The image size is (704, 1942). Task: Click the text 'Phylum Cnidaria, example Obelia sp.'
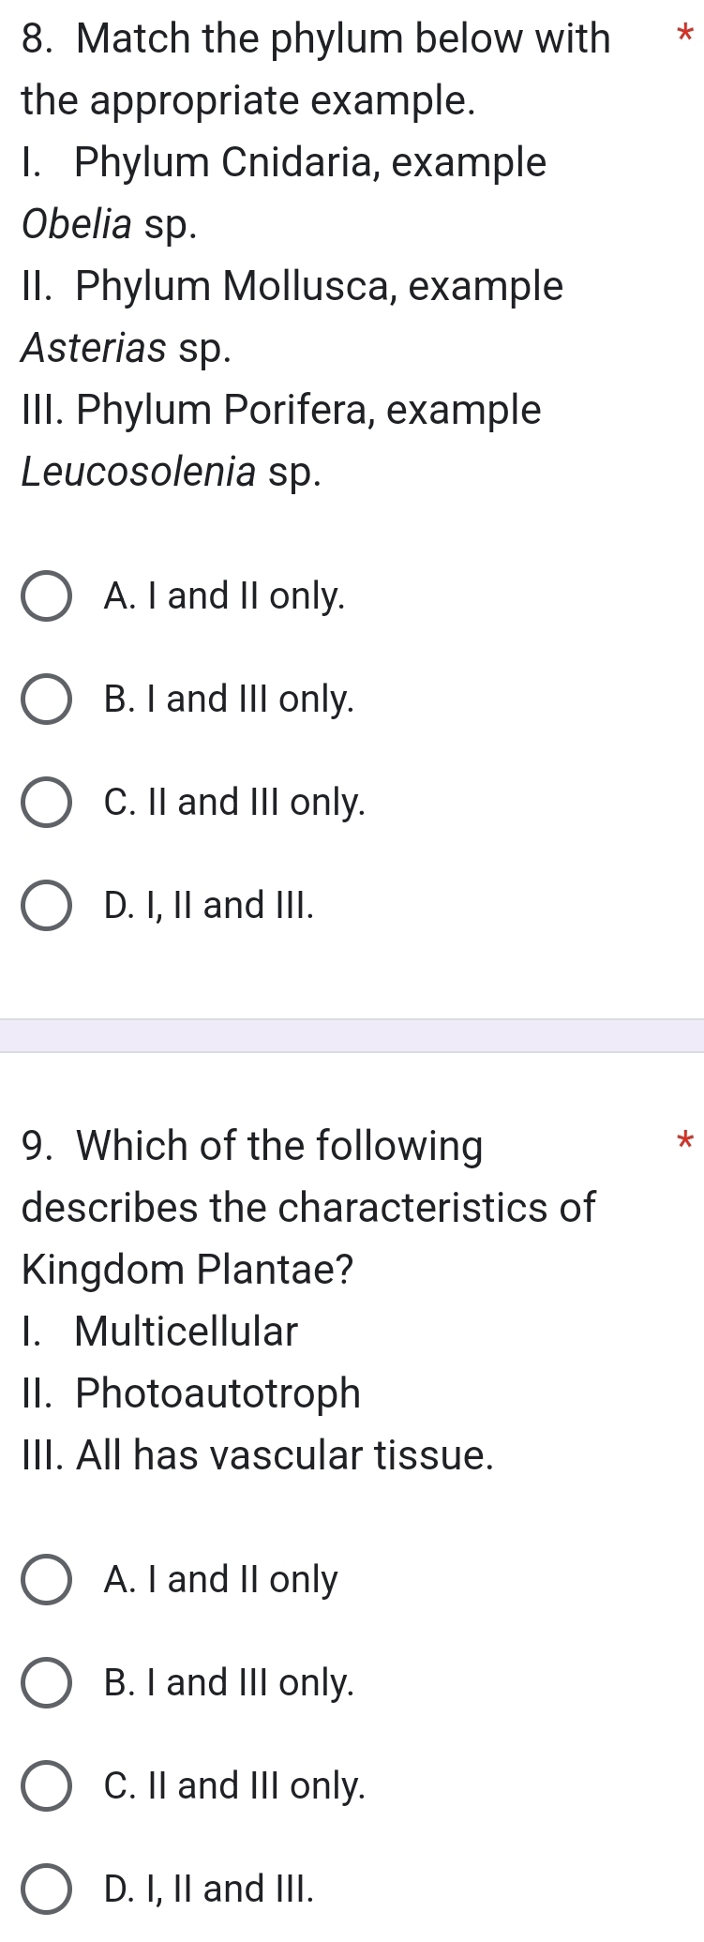pyautogui.click(x=281, y=192)
